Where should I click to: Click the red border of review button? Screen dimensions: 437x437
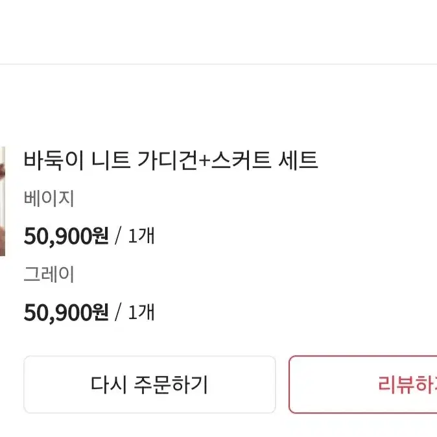[x=290, y=384]
